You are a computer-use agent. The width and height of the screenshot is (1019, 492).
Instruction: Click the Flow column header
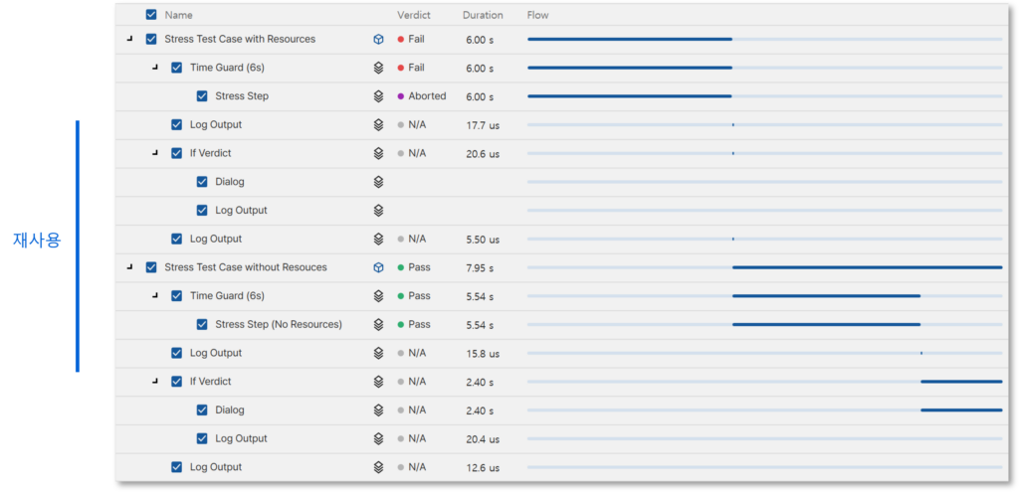tap(538, 15)
